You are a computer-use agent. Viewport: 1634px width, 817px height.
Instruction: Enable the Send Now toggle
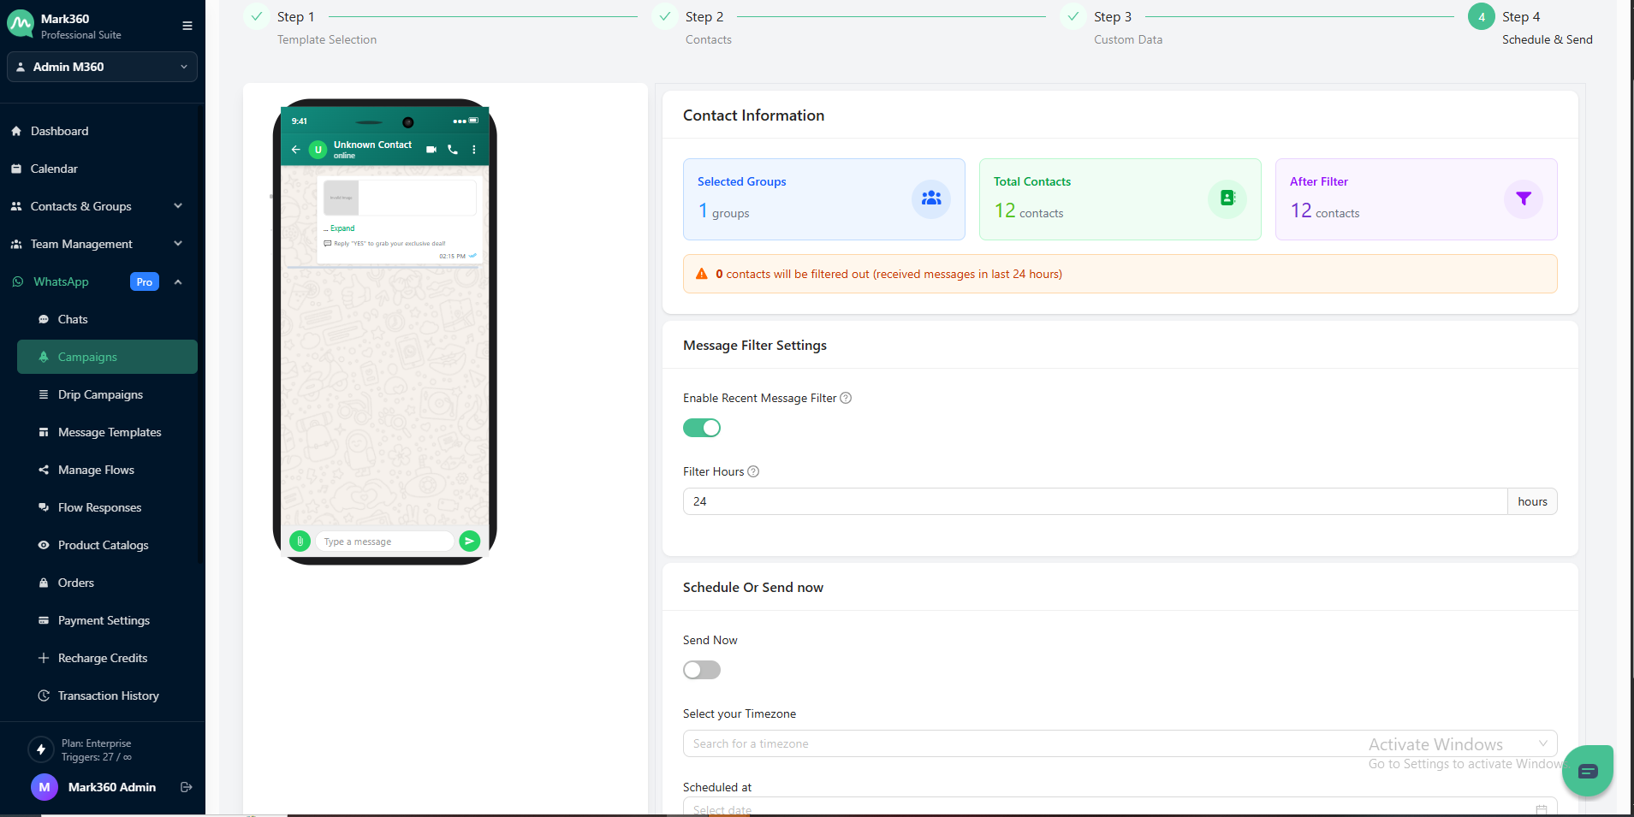702,670
